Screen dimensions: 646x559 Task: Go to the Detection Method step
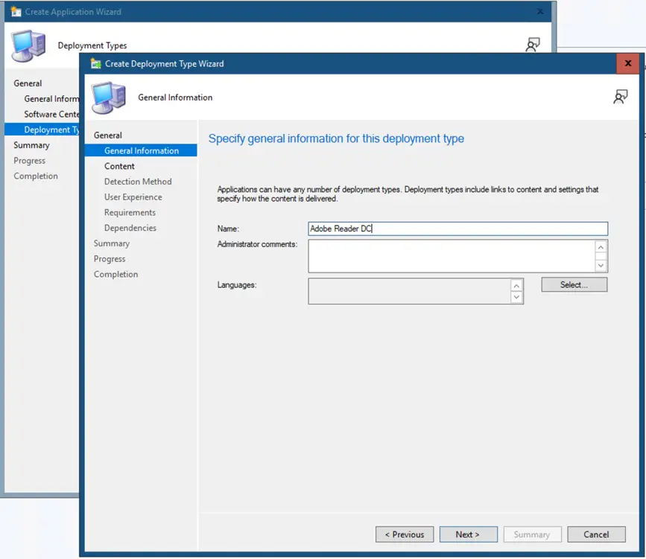coord(138,182)
